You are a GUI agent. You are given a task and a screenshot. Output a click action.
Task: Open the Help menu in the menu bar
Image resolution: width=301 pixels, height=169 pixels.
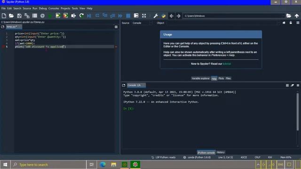coord(89,8)
